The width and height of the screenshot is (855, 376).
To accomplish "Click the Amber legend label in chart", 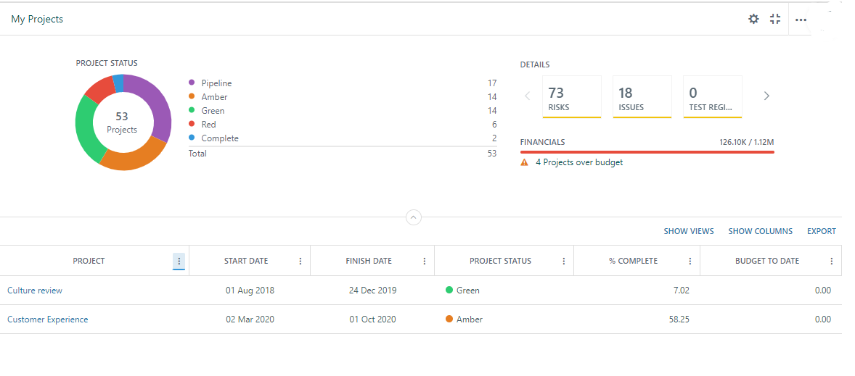I will 214,97.
